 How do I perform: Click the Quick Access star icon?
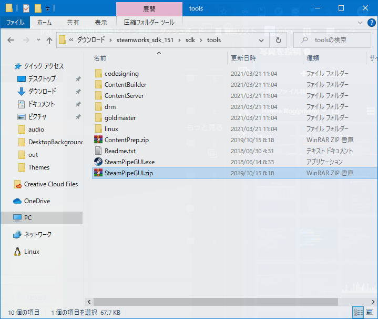tap(17, 66)
